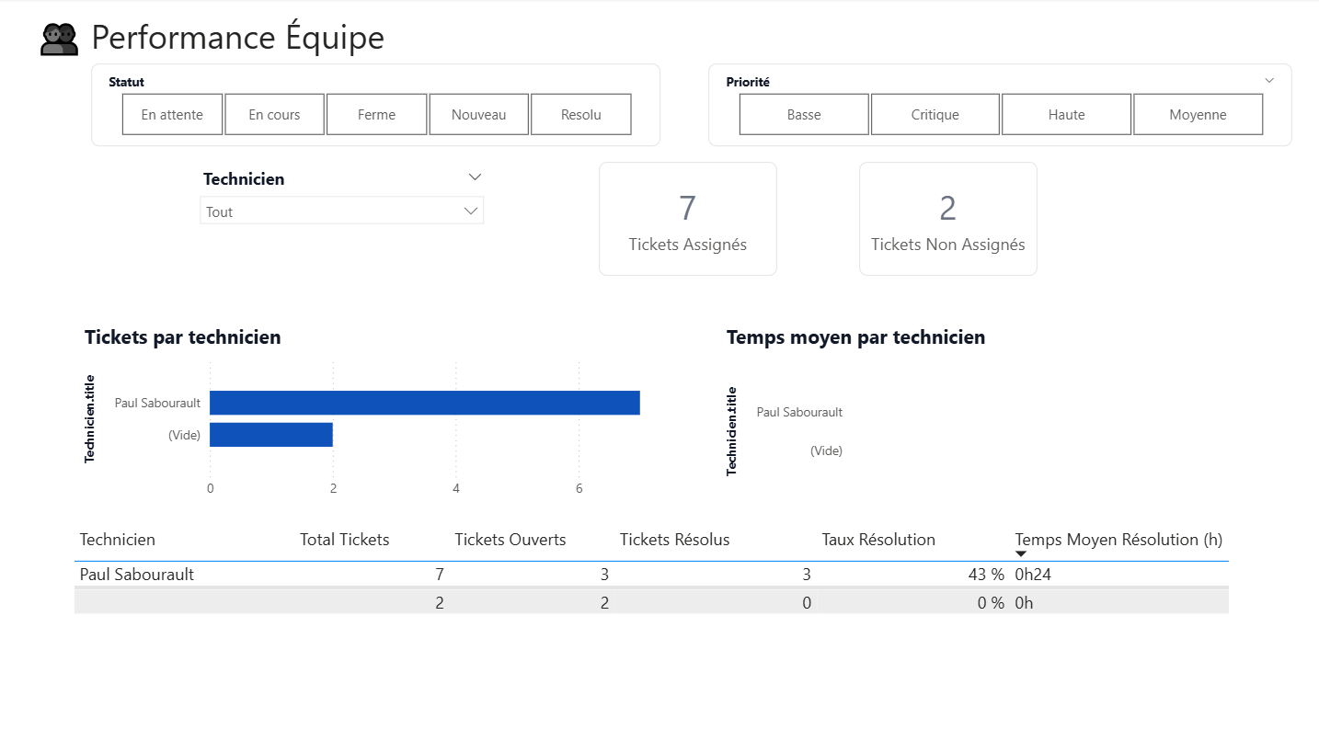Screen dimensions: 1319x741
Task: Select the Haute priority filter
Action: tap(1066, 115)
